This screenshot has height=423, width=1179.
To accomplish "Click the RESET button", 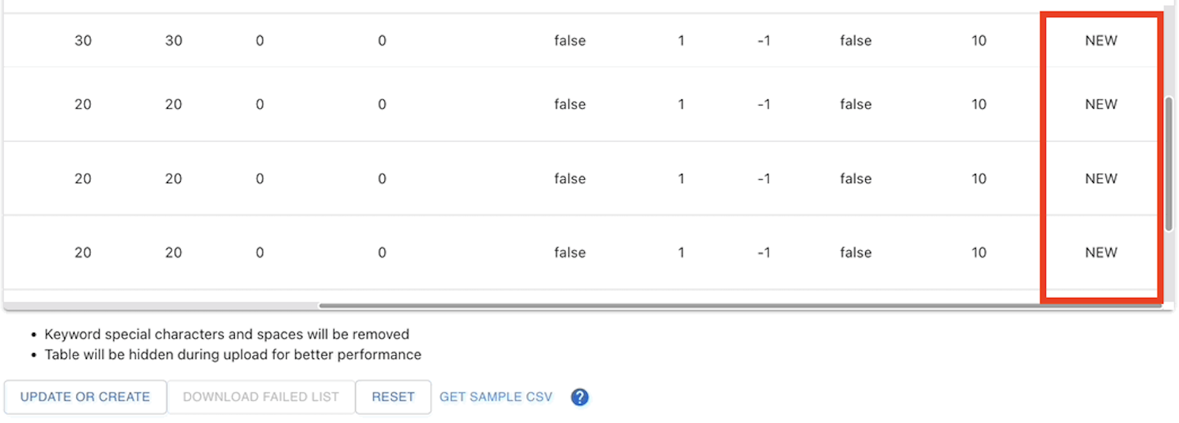I will [x=393, y=397].
